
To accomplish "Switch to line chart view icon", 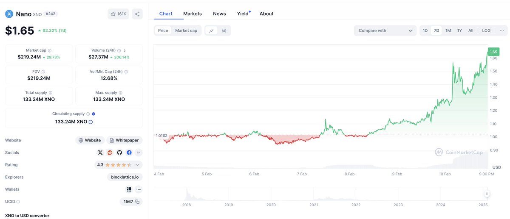I will pyautogui.click(x=212, y=30).
